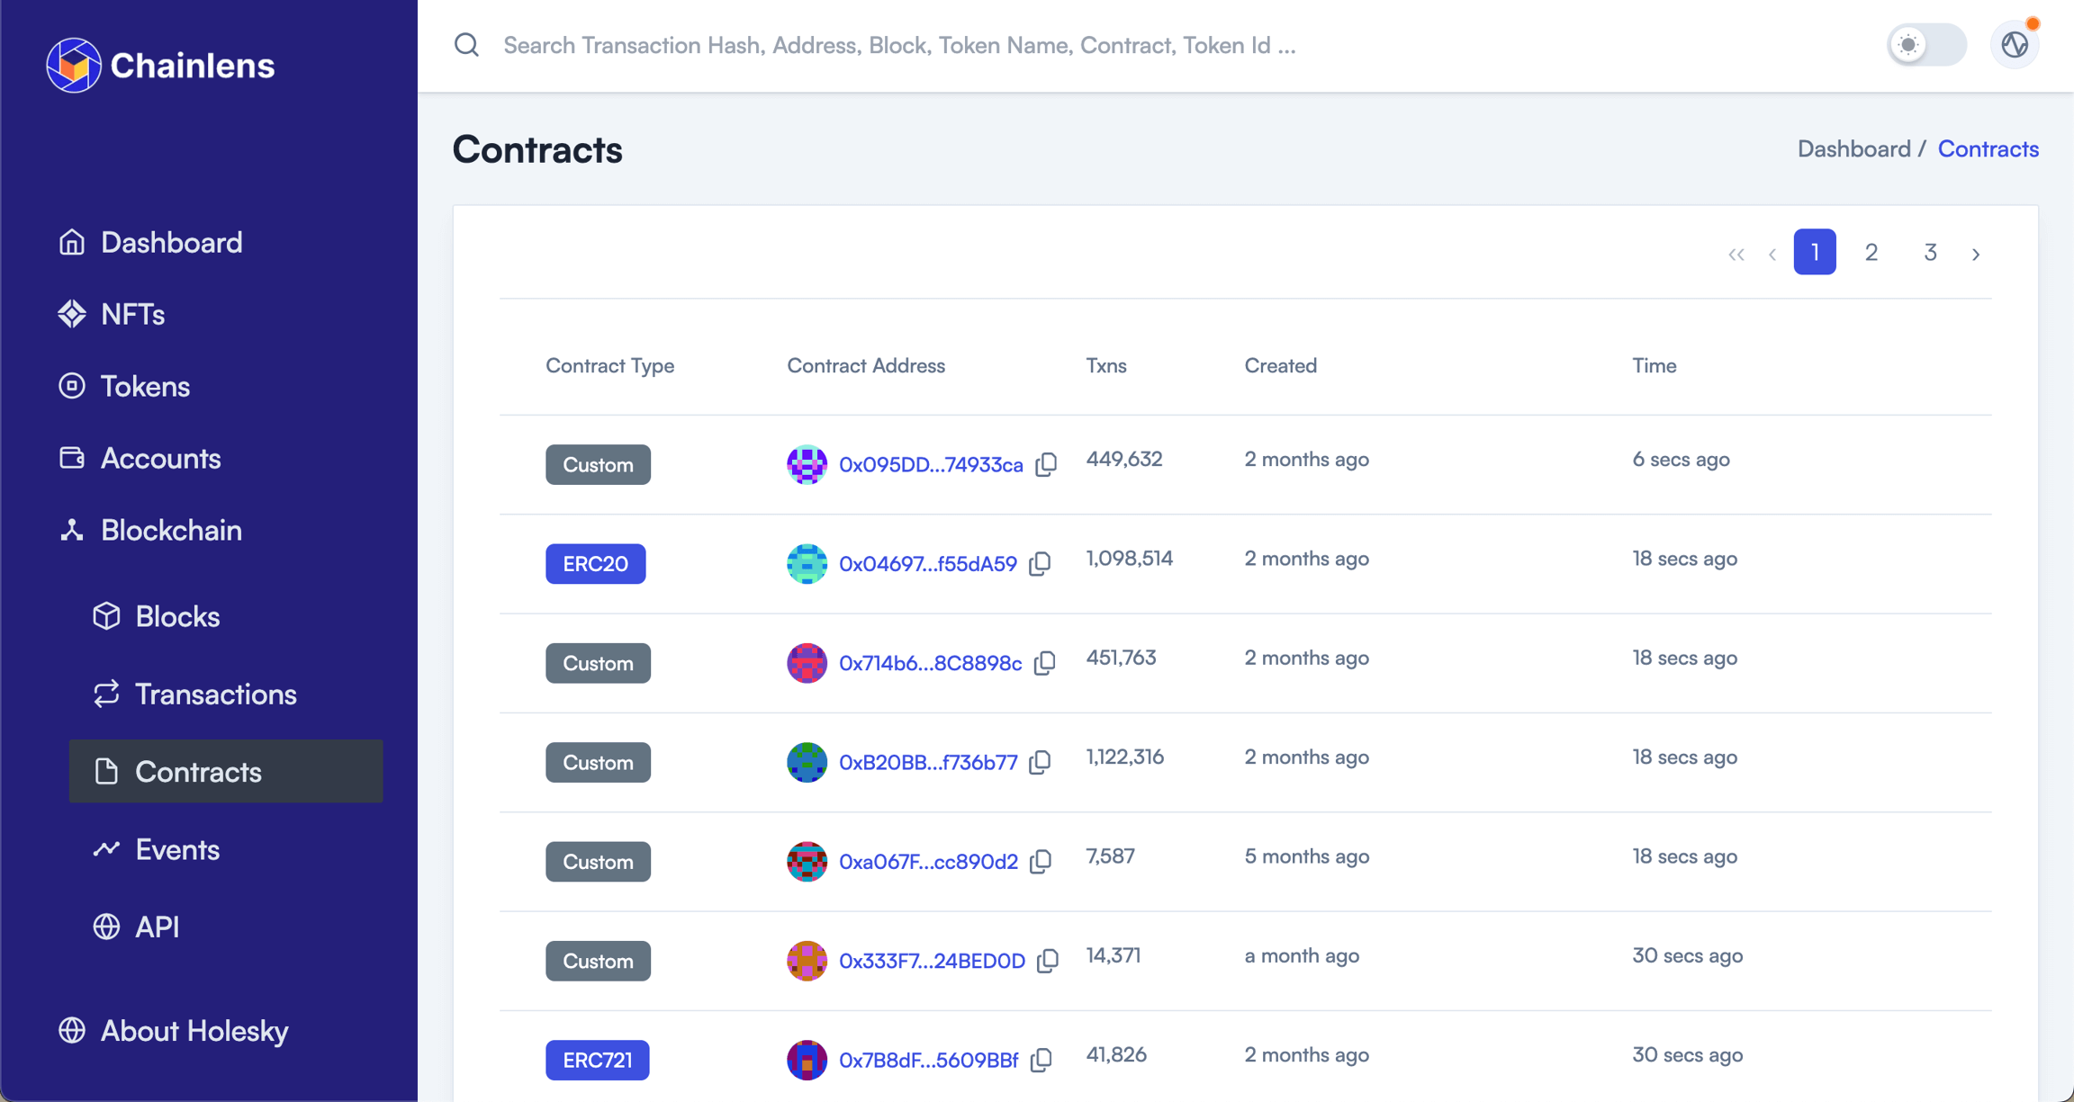Go to next page using right chevron
The image size is (2074, 1102).
click(1977, 253)
